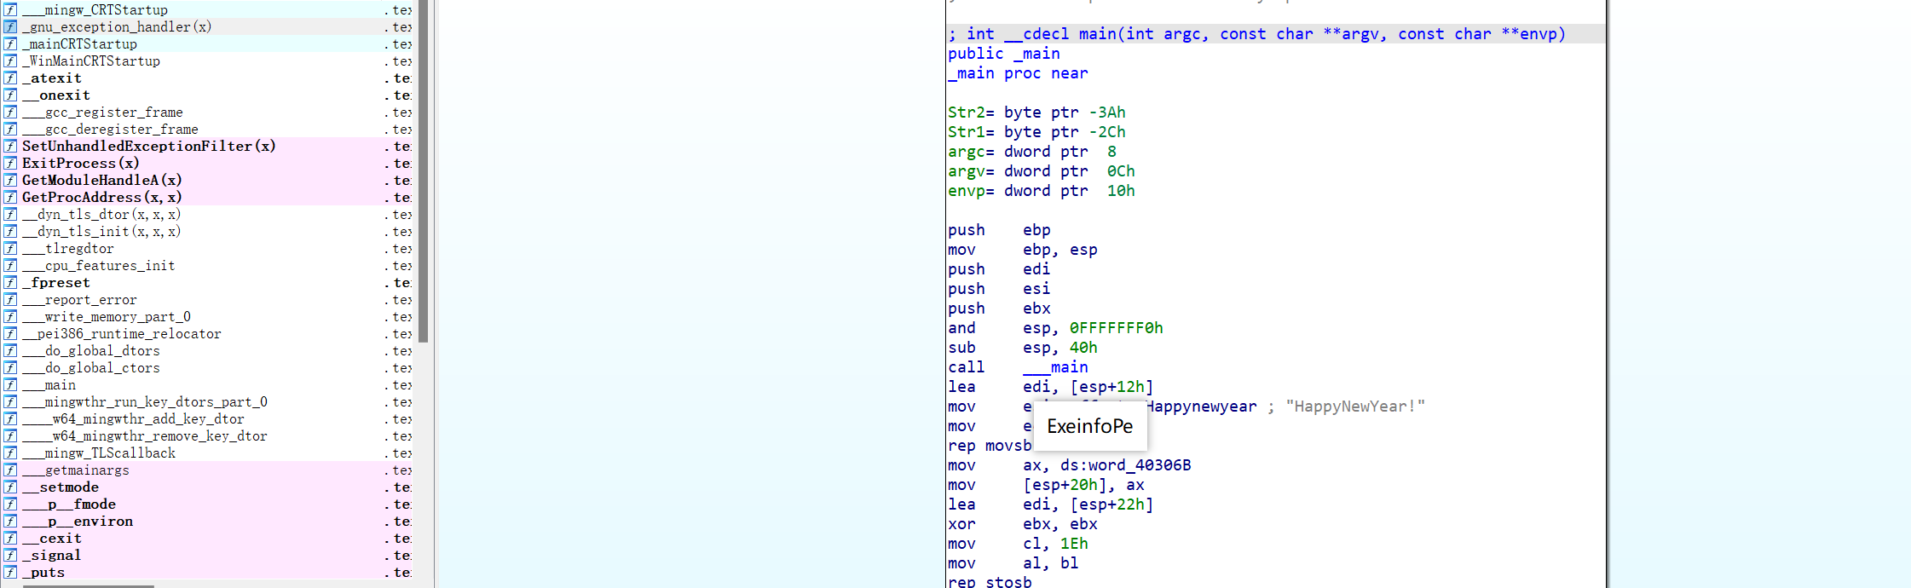The height and width of the screenshot is (588, 1911).
Task: Select ___cpu_features_init in functions list
Action: [99, 266]
